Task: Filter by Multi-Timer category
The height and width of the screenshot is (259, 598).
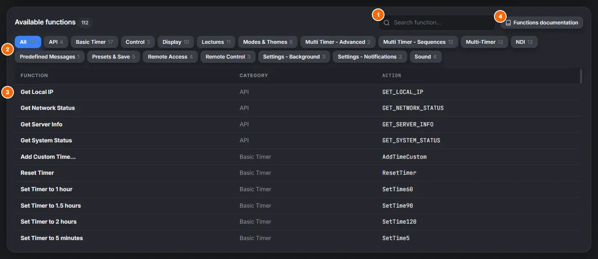Action: tap(484, 42)
